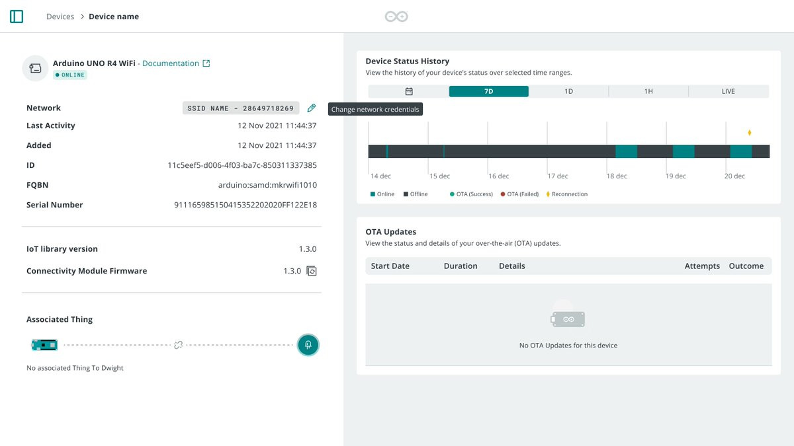Update Connectivity Module Firmware icon
Screen dimensions: 794x446
[x=312, y=271]
